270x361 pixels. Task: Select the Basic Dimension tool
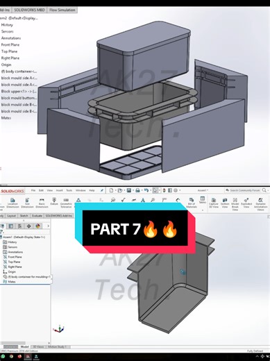pyautogui.click(x=42, y=203)
